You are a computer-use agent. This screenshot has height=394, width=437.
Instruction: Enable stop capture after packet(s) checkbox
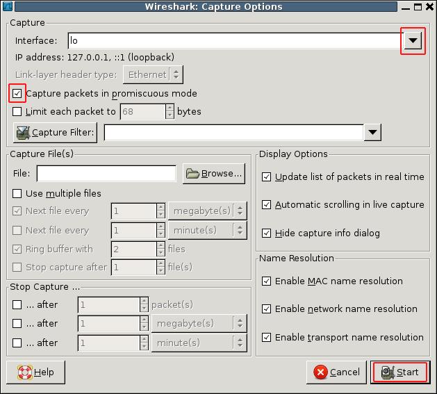click(x=17, y=304)
